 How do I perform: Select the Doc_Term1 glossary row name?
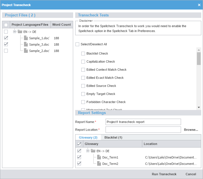pyautogui.click(x=110, y=157)
